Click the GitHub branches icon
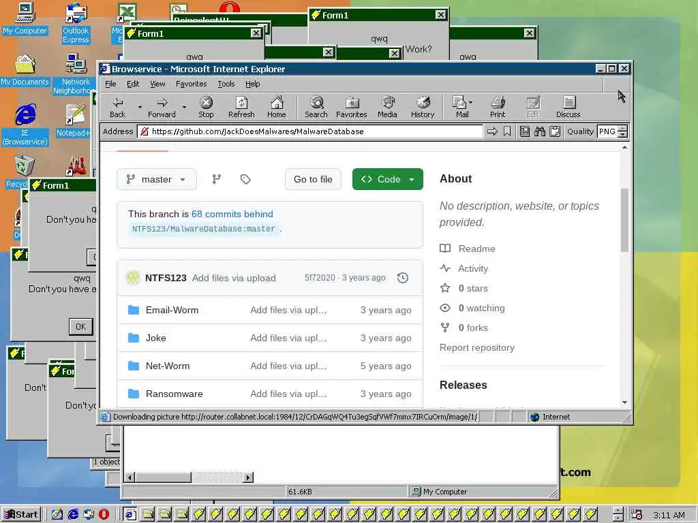This screenshot has height=523, width=698. 216,179
